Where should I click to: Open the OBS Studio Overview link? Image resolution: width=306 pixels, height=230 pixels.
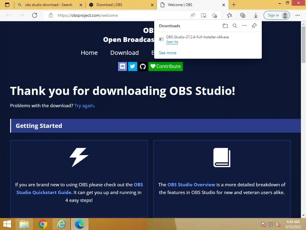pyautogui.click(x=191, y=184)
